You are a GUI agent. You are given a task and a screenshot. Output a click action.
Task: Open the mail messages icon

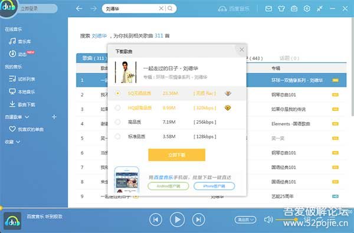tap(268, 9)
